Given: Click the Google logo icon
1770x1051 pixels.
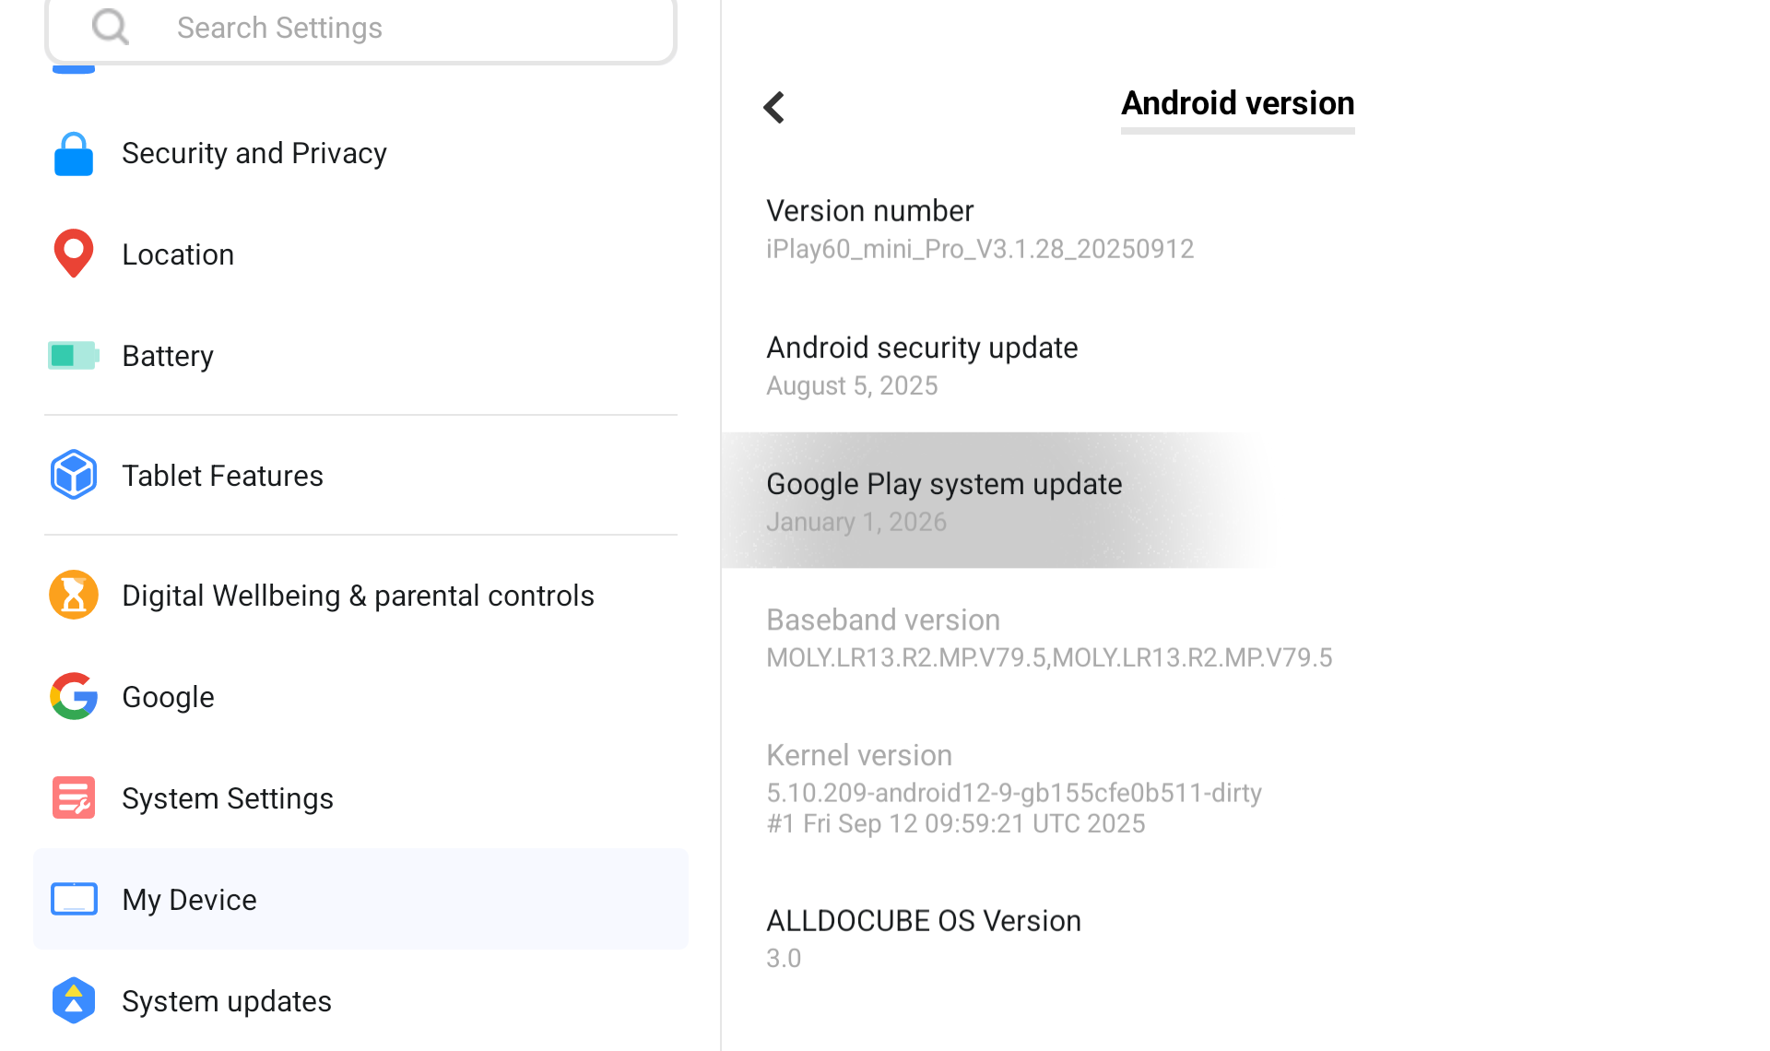Looking at the screenshot, I should [74, 696].
